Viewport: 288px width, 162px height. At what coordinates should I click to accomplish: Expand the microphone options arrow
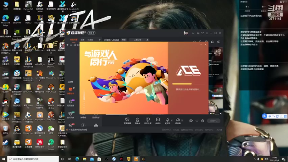(172, 120)
